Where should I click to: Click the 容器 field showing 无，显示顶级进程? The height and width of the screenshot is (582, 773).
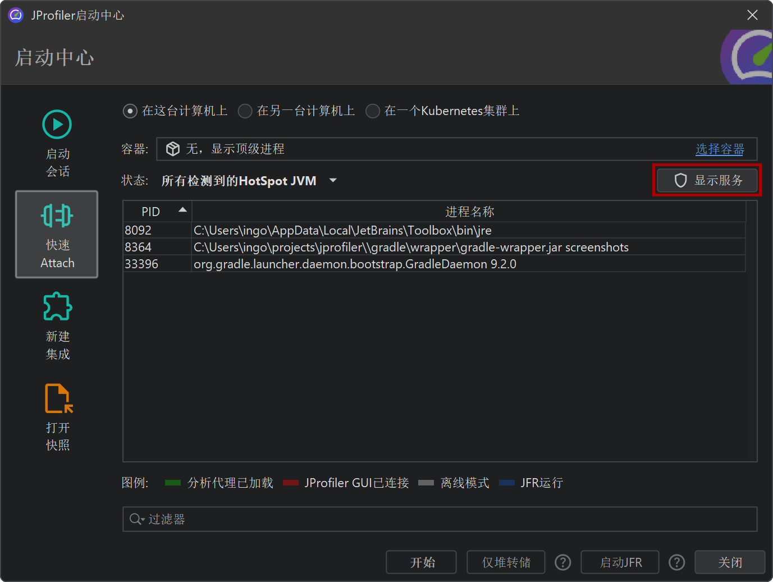(457, 149)
